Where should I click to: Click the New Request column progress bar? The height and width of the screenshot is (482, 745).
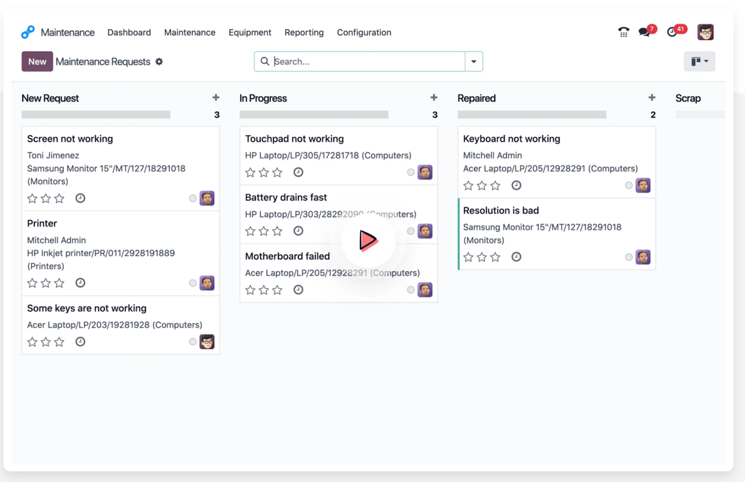[x=96, y=115]
